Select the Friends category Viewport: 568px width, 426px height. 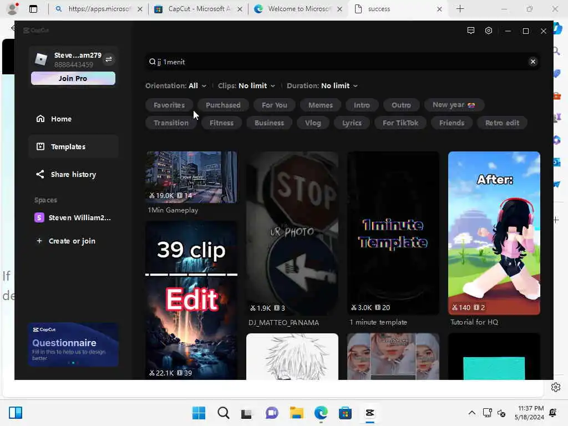point(452,123)
